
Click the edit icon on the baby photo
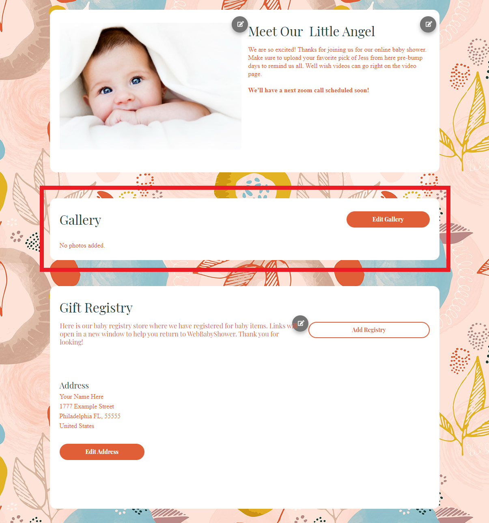240,24
